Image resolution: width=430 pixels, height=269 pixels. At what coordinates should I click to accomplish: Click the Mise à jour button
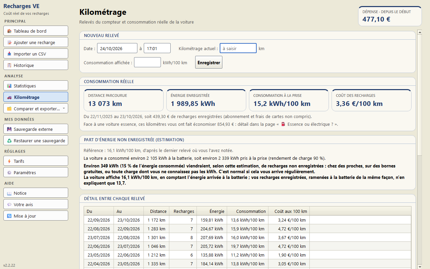pyautogui.click(x=36, y=216)
